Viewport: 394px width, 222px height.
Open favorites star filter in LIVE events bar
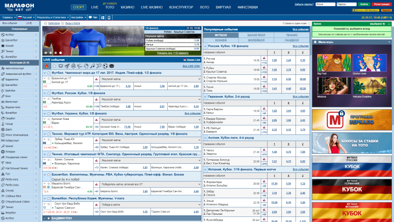(54, 66)
